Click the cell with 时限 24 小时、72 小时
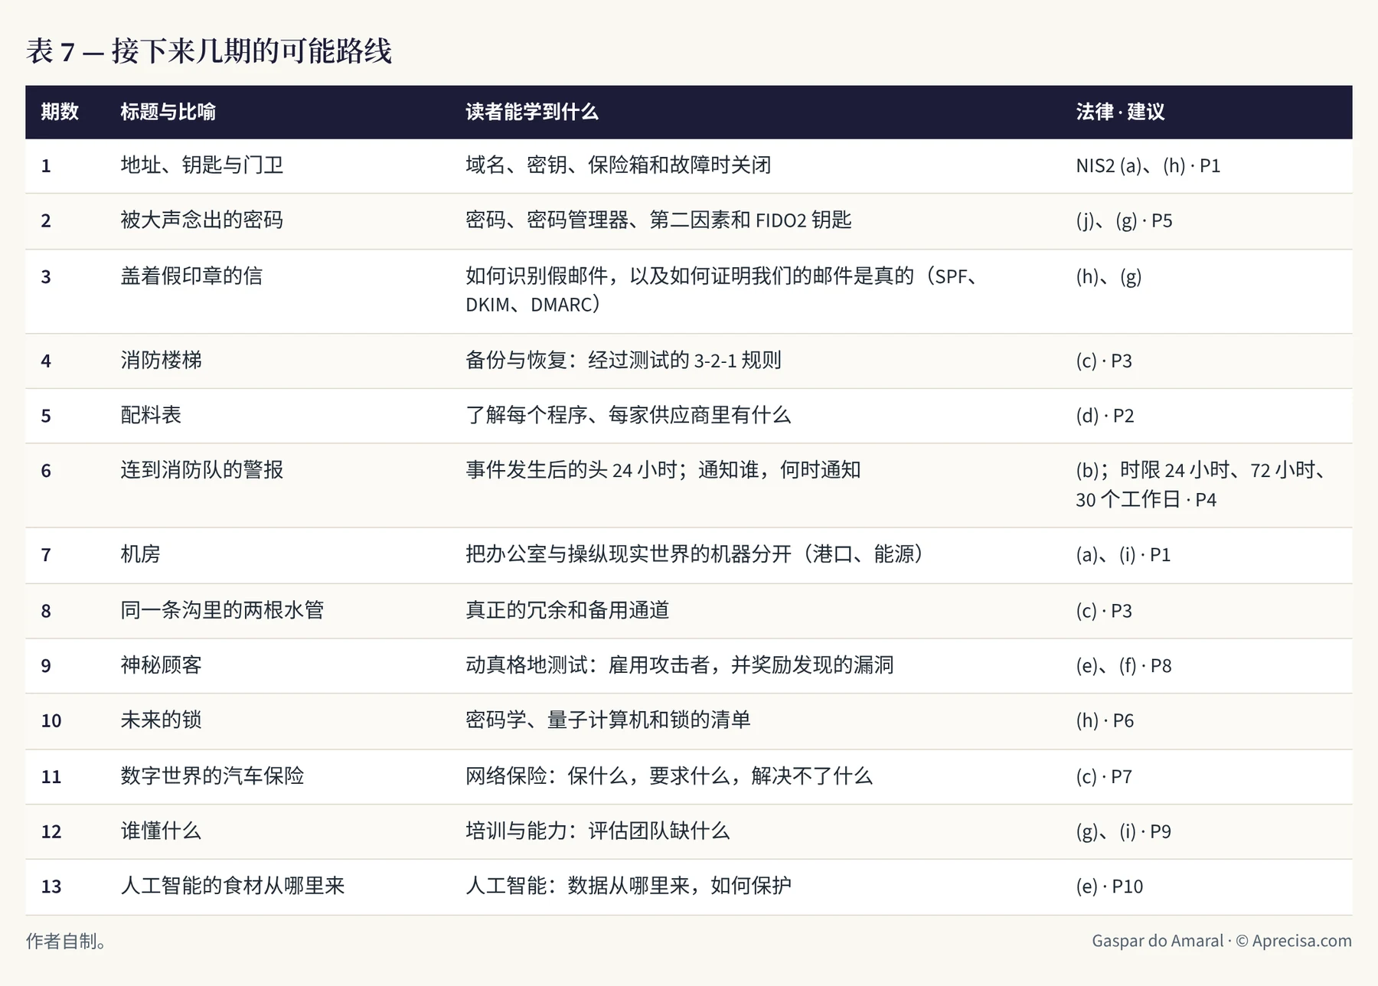Screen dimensions: 1378x986 coord(1203,485)
